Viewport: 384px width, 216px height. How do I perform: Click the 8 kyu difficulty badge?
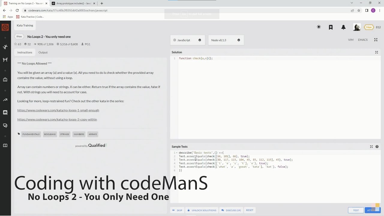tap(19, 37)
